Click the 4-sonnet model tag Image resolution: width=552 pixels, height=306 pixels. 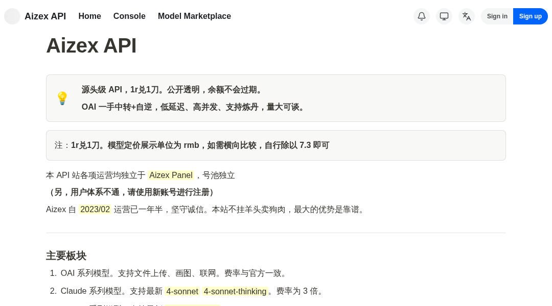182,291
